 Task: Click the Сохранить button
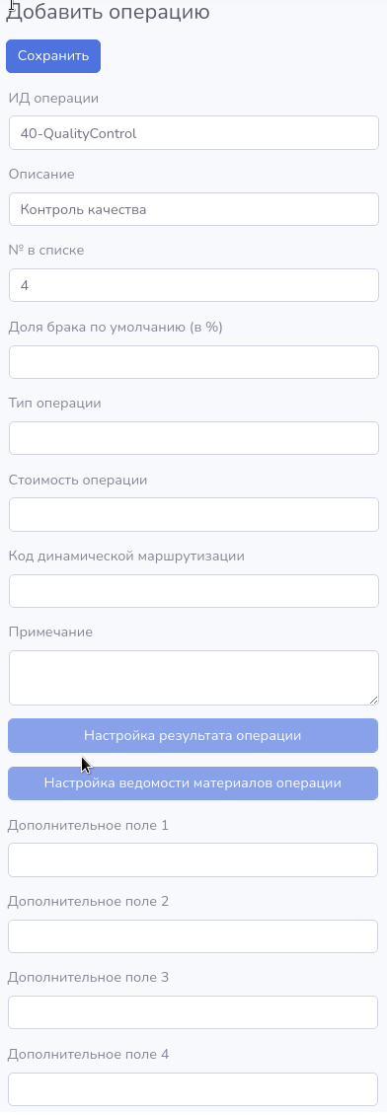coord(53,56)
